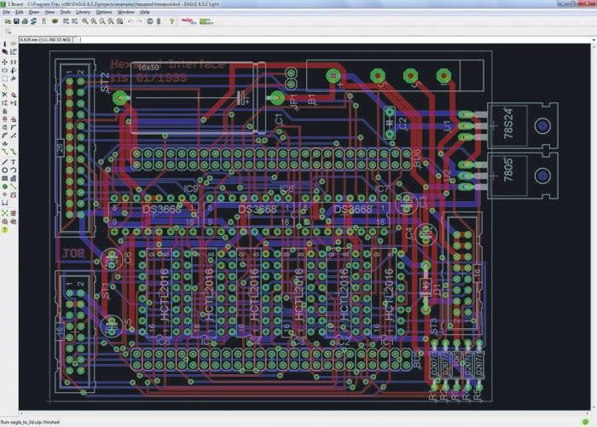This screenshot has width=597, height=427.
Task: Run the DRC check tool
Action: click(14, 221)
